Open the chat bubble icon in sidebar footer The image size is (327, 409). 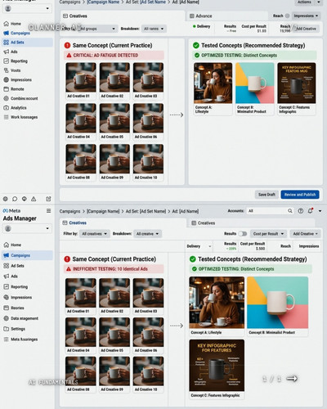15,199
